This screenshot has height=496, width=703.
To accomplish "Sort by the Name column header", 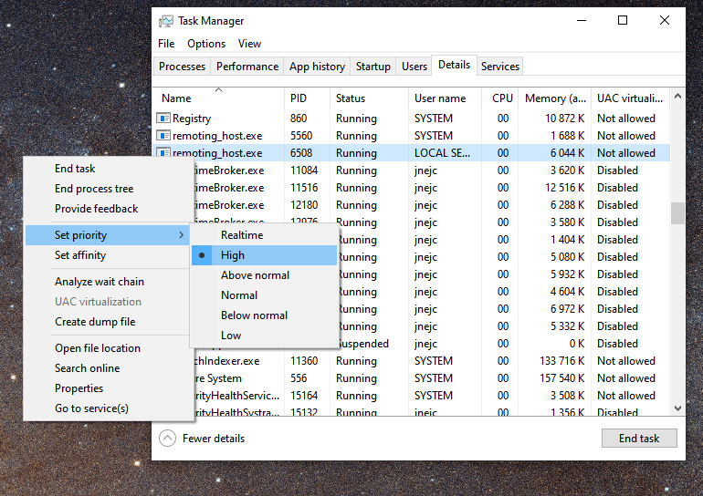I will [x=176, y=98].
